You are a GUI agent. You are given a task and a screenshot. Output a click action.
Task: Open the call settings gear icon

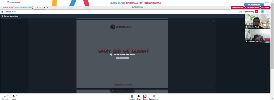click(x=2, y=12)
